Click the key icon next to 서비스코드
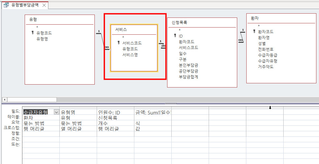This screenshot has width=319, height=164. (119, 43)
